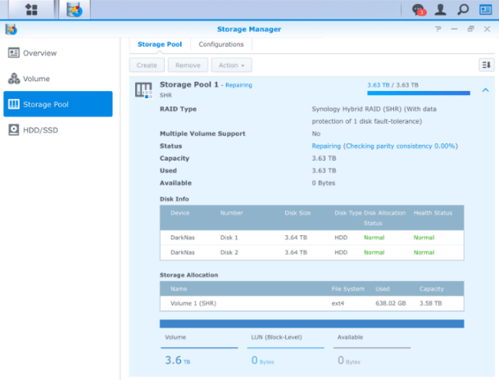Open the widgets panel icon
Screen dimensions: 499x380
point(485,10)
